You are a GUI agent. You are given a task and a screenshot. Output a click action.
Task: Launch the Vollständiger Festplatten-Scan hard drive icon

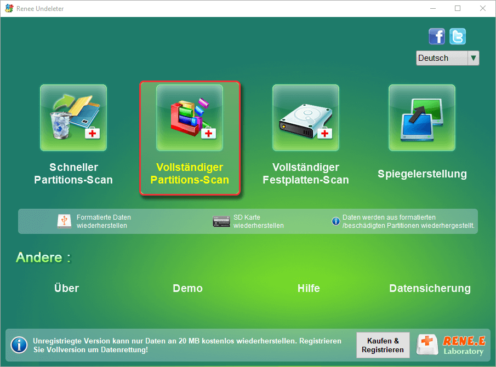(x=306, y=118)
